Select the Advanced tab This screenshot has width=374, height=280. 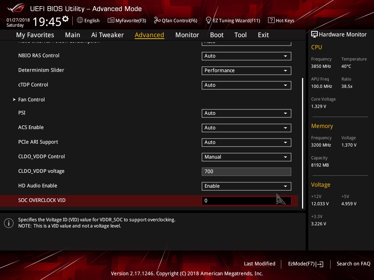click(x=149, y=35)
